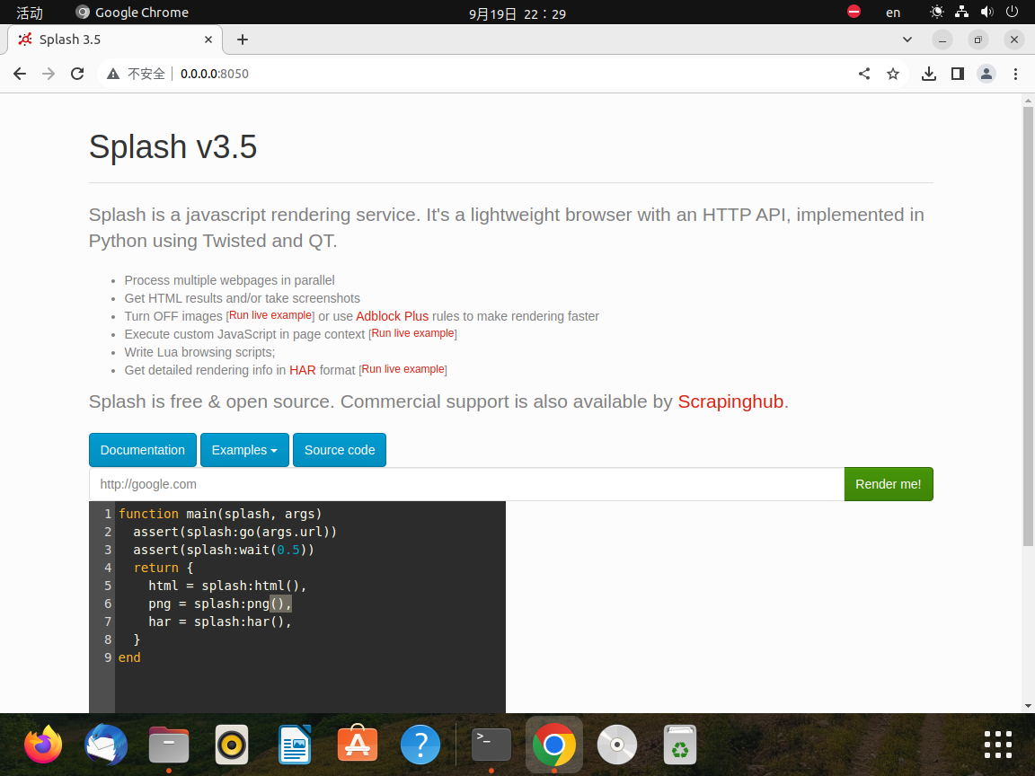1035x776 pixels.
Task: Click the URL input field with google.com placeholder
Action: 466,484
